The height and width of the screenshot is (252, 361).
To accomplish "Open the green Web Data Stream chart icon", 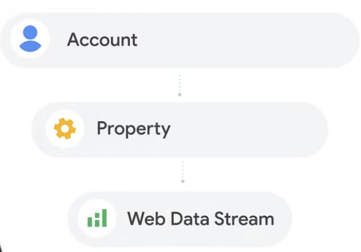I will (97, 218).
